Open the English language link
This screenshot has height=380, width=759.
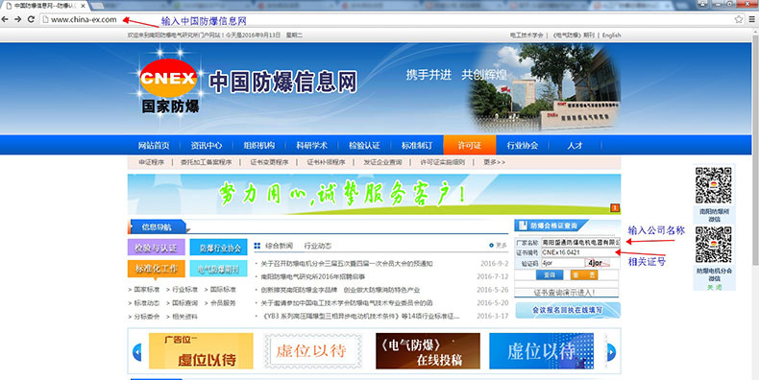pos(611,36)
